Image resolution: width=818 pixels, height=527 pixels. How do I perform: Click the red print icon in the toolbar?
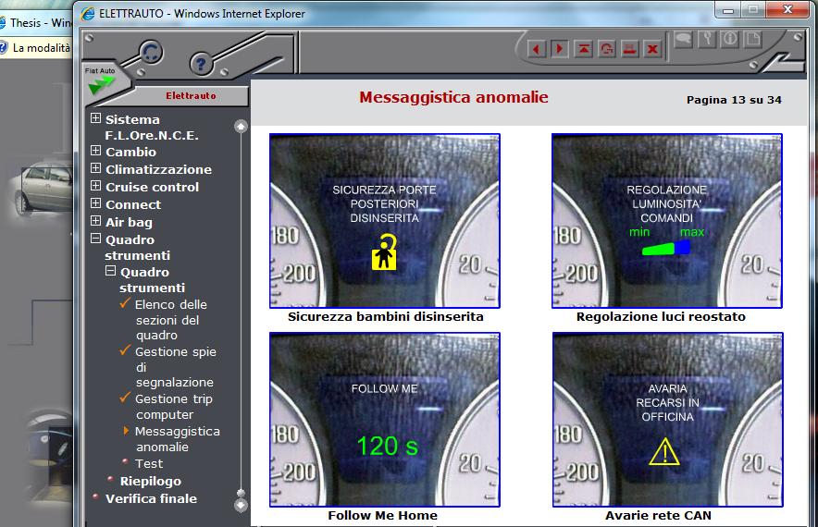pyautogui.click(x=629, y=50)
